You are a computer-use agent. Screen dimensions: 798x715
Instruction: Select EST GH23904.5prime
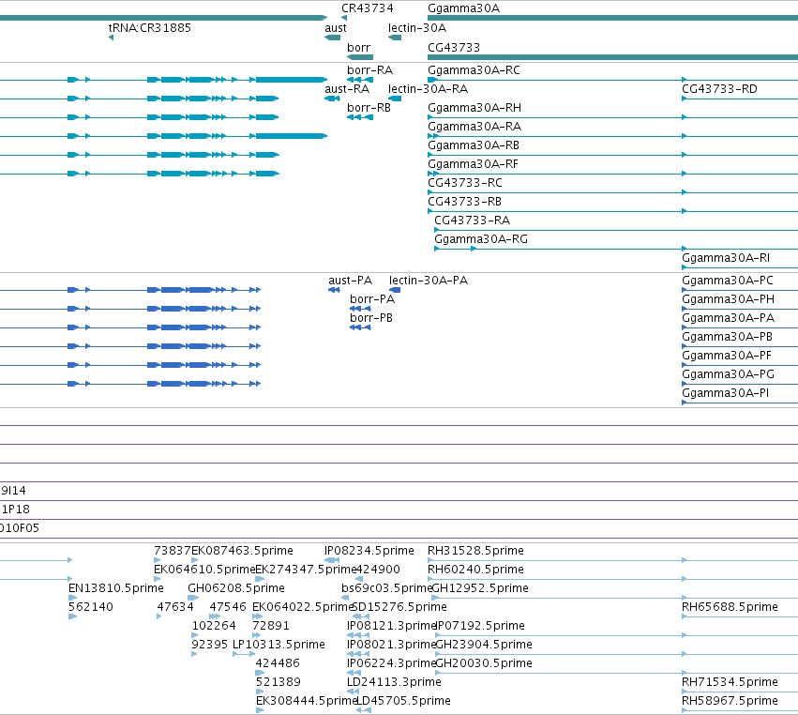coord(484,645)
